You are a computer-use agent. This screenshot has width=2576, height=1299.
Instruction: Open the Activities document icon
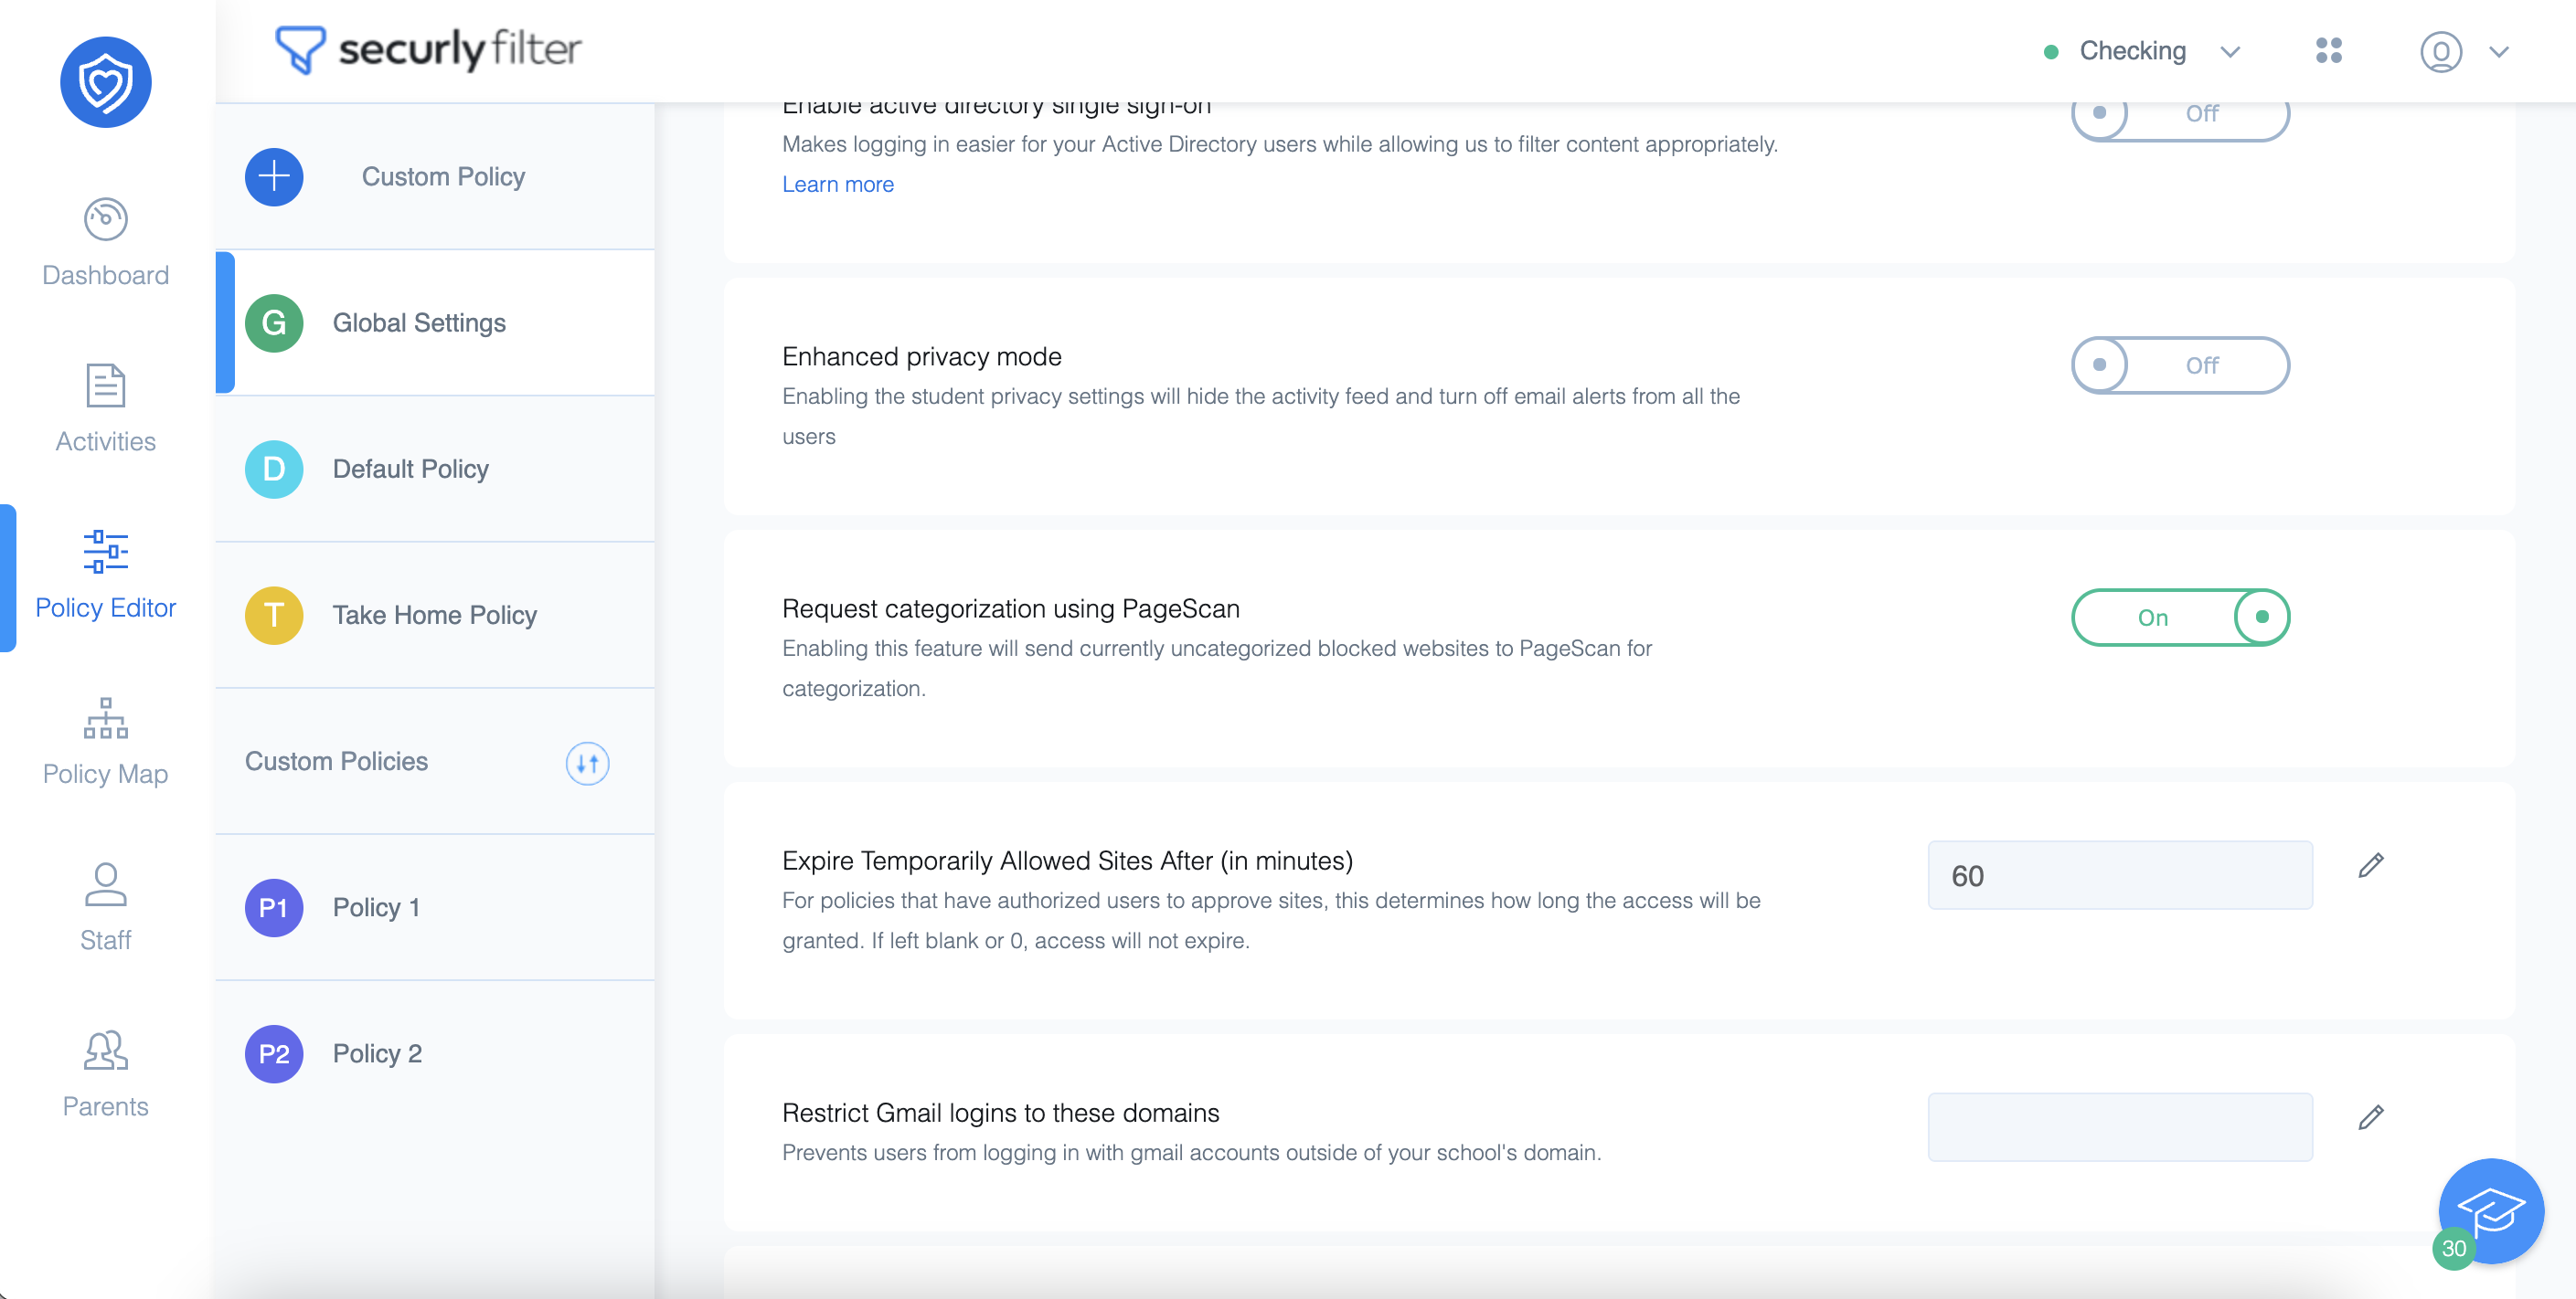point(105,385)
